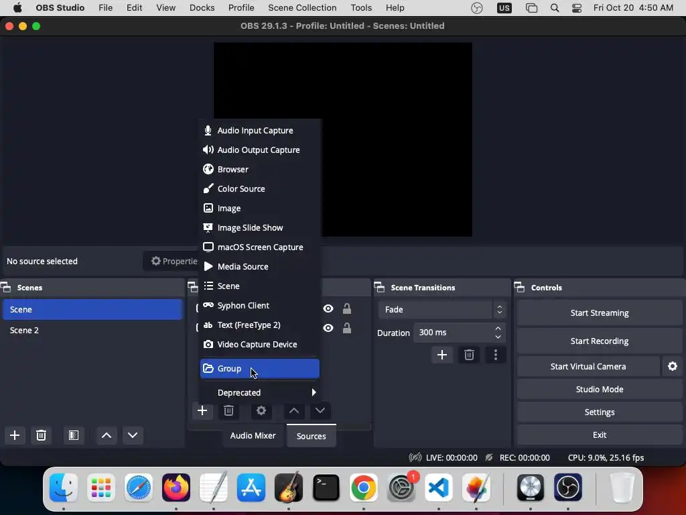Select Group in the source menu

pos(259,368)
